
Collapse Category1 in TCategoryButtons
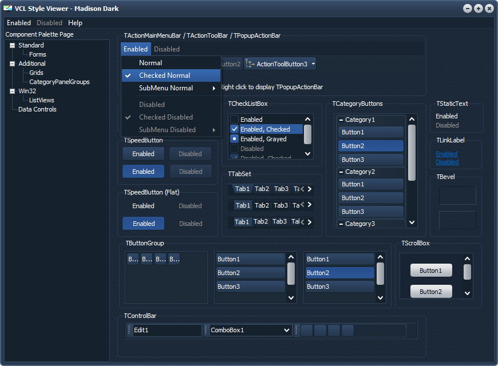(341, 120)
